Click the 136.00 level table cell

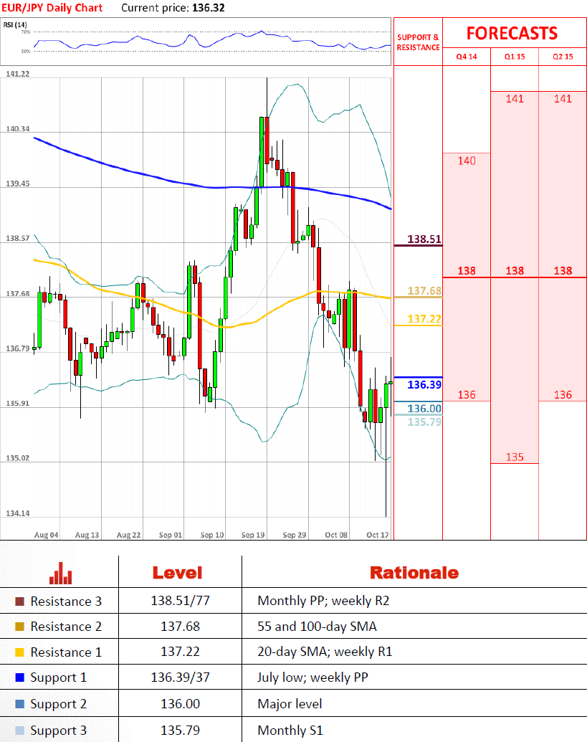(x=180, y=704)
